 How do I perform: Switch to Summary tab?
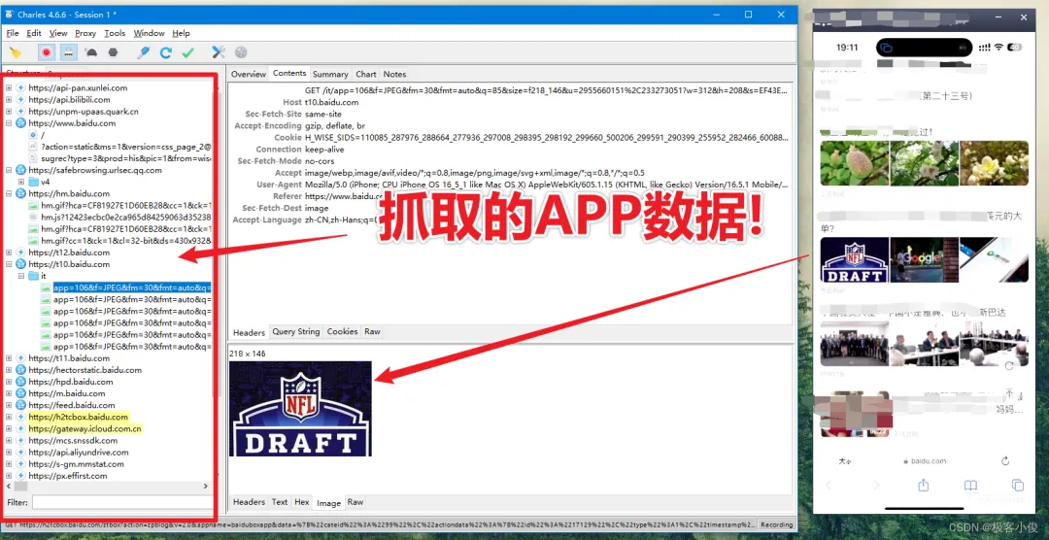tap(330, 74)
